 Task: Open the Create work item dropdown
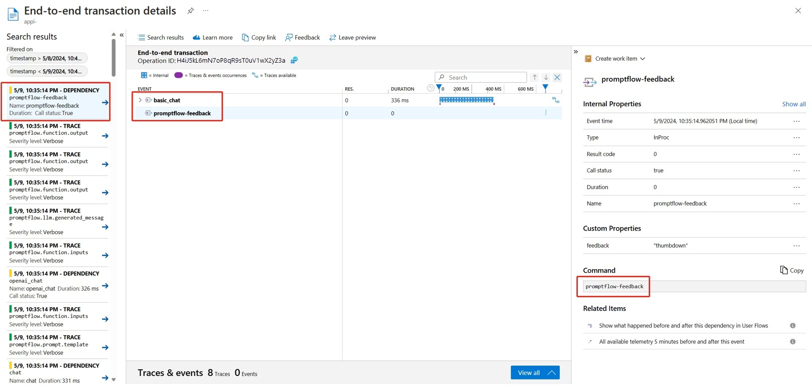[x=615, y=59]
